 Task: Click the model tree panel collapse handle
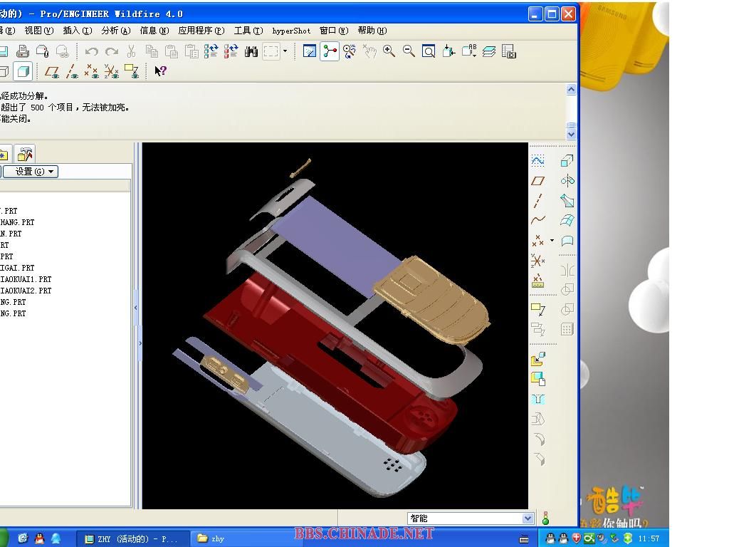[137, 308]
